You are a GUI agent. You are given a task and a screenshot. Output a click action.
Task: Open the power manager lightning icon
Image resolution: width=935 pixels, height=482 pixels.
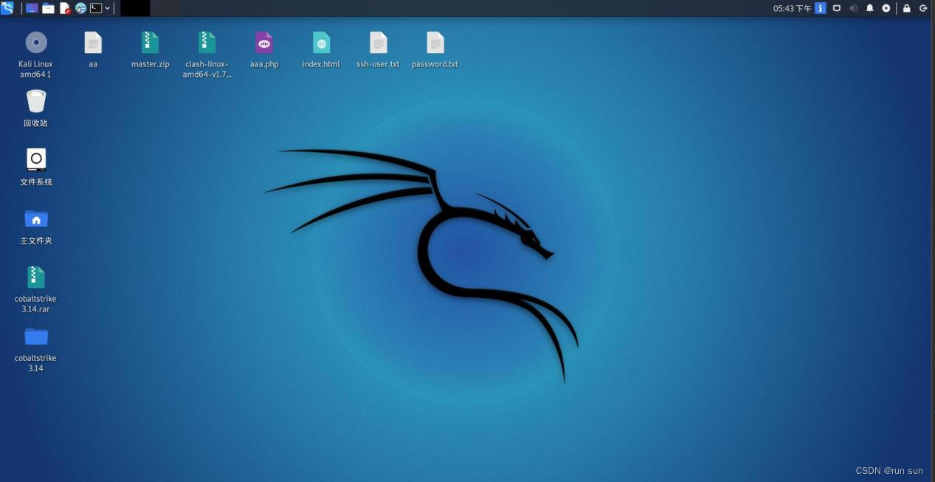point(886,8)
